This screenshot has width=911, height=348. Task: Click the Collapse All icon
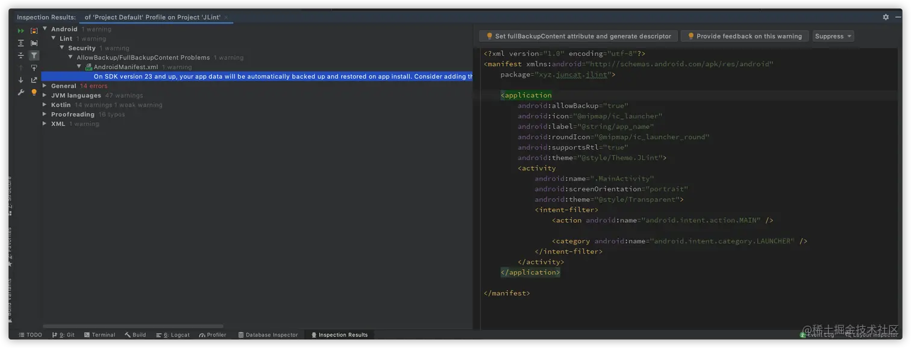21,55
